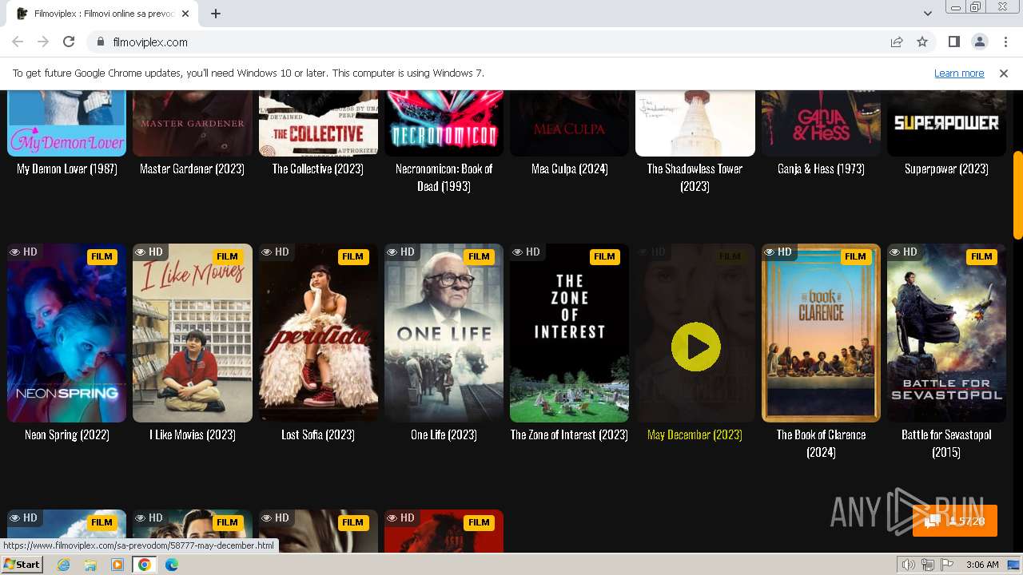The image size is (1023, 575).
Task: Open the share page icon in address bar
Action: (x=897, y=42)
